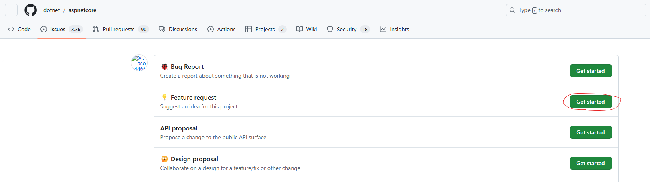Get started with API proposal
The height and width of the screenshot is (182, 650).
591,132
